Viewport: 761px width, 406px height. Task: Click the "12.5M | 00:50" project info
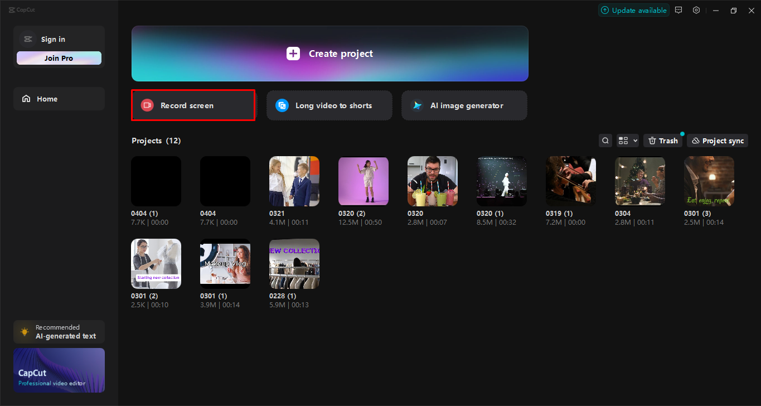360,223
